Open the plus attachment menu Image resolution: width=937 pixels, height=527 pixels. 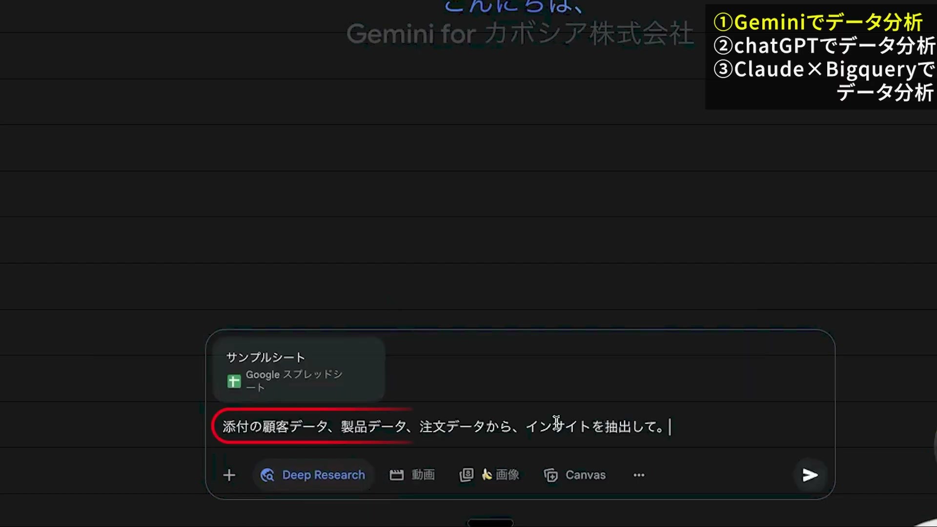click(x=229, y=475)
